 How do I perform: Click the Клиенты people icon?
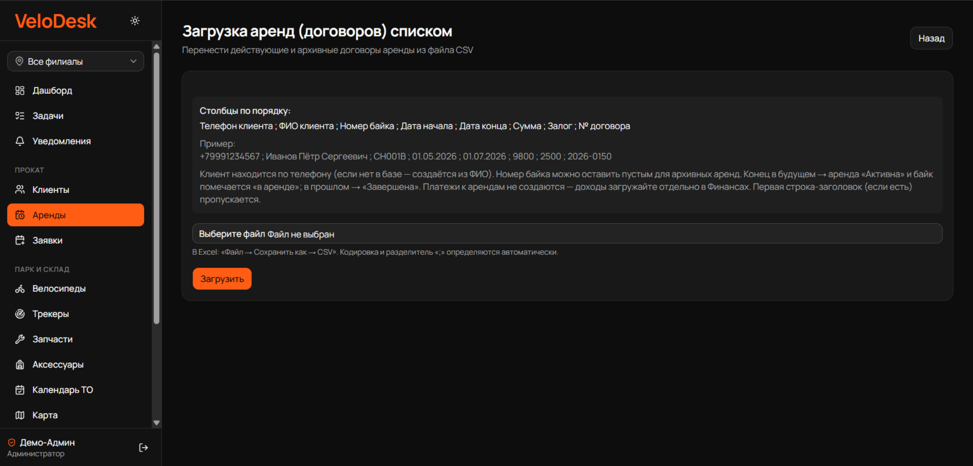point(20,189)
